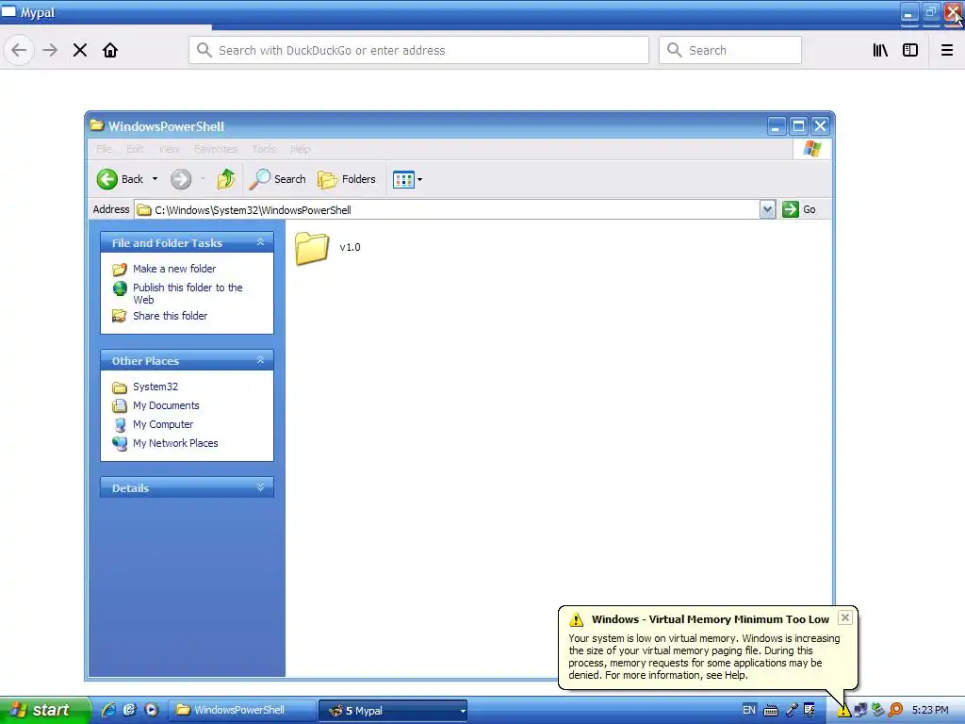
Task: Click the pen tool icon in language bar
Action: pos(792,711)
